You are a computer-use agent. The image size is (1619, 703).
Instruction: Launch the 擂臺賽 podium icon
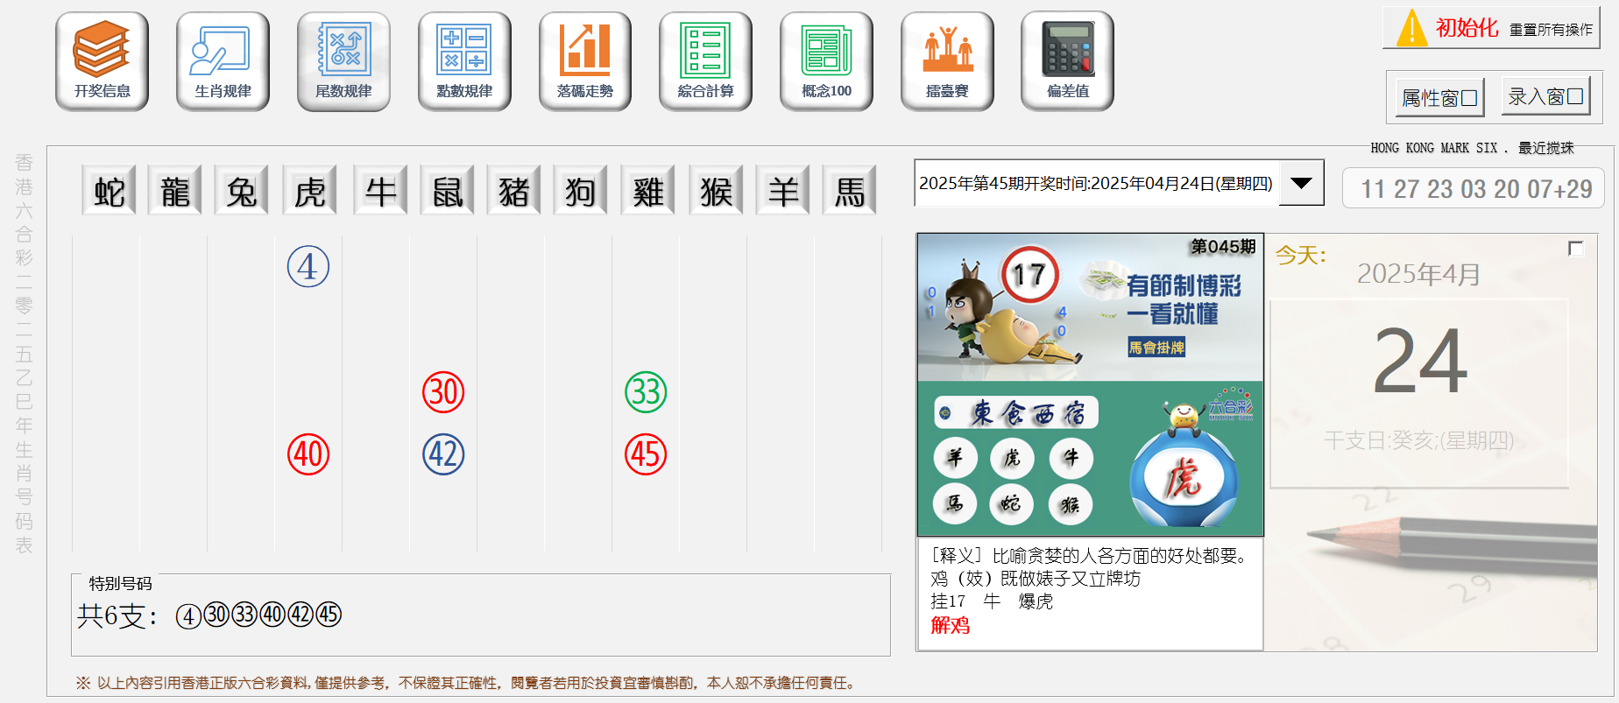tap(947, 60)
